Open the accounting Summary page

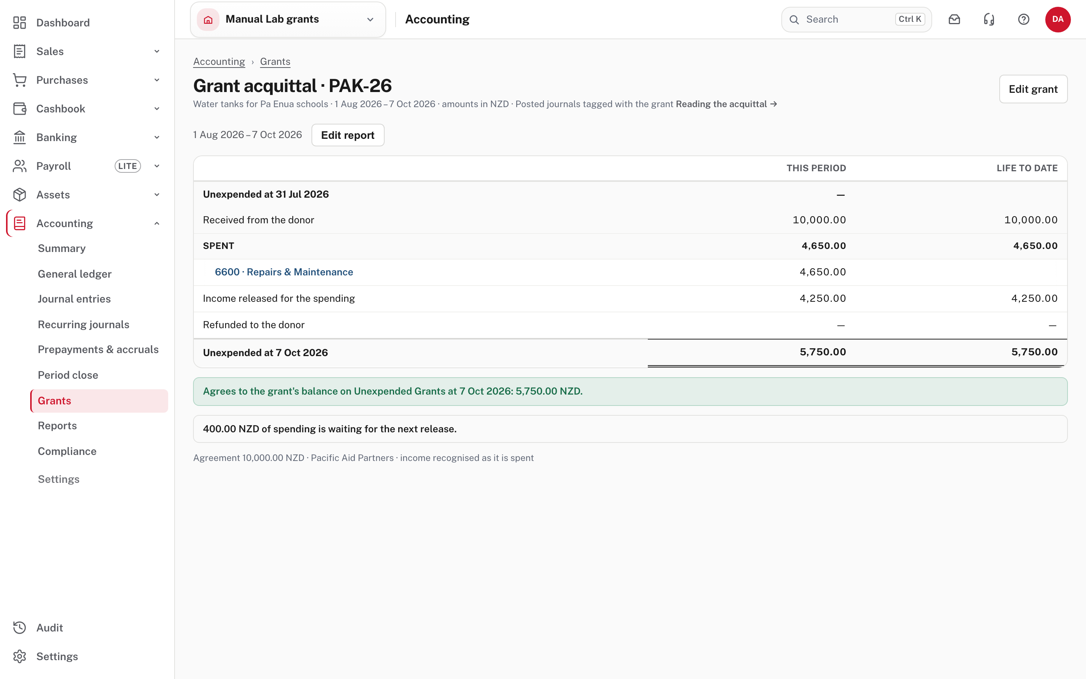pyautogui.click(x=61, y=248)
